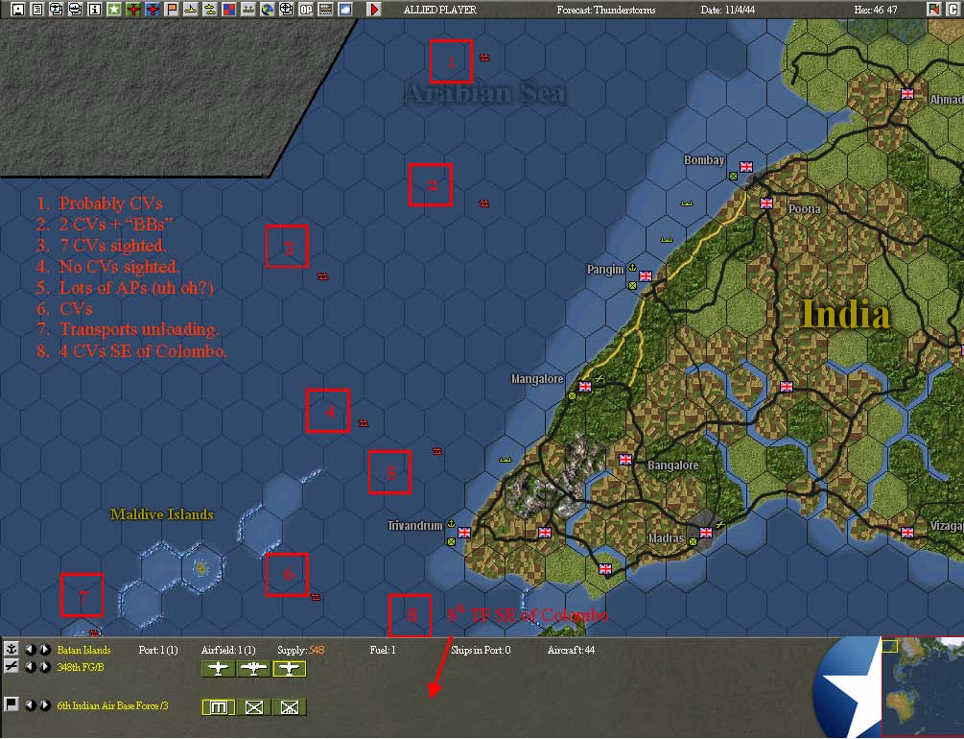This screenshot has height=739, width=964.
Task: Select the Poona base flag
Action: click(x=766, y=203)
